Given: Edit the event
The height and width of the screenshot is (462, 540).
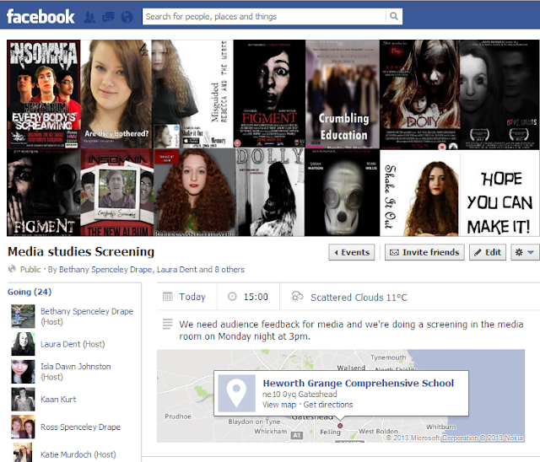Looking at the screenshot, I should [488, 252].
